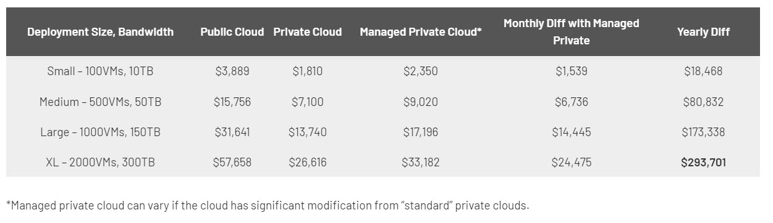Click the Deployment Size, Bandwidth header
The height and width of the screenshot is (223, 773).
(100, 32)
